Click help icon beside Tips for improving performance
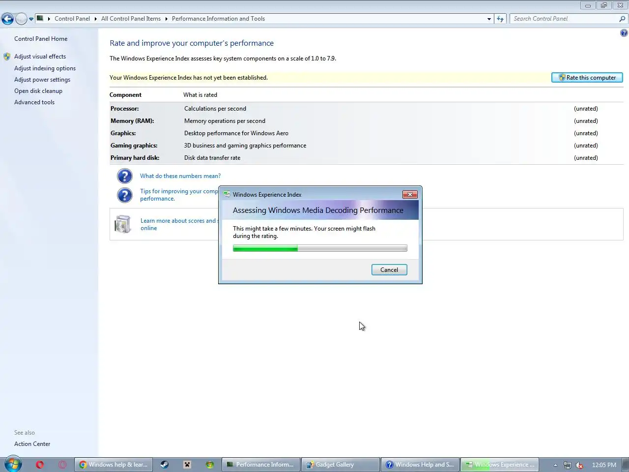The height and width of the screenshot is (472, 629). point(125,195)
